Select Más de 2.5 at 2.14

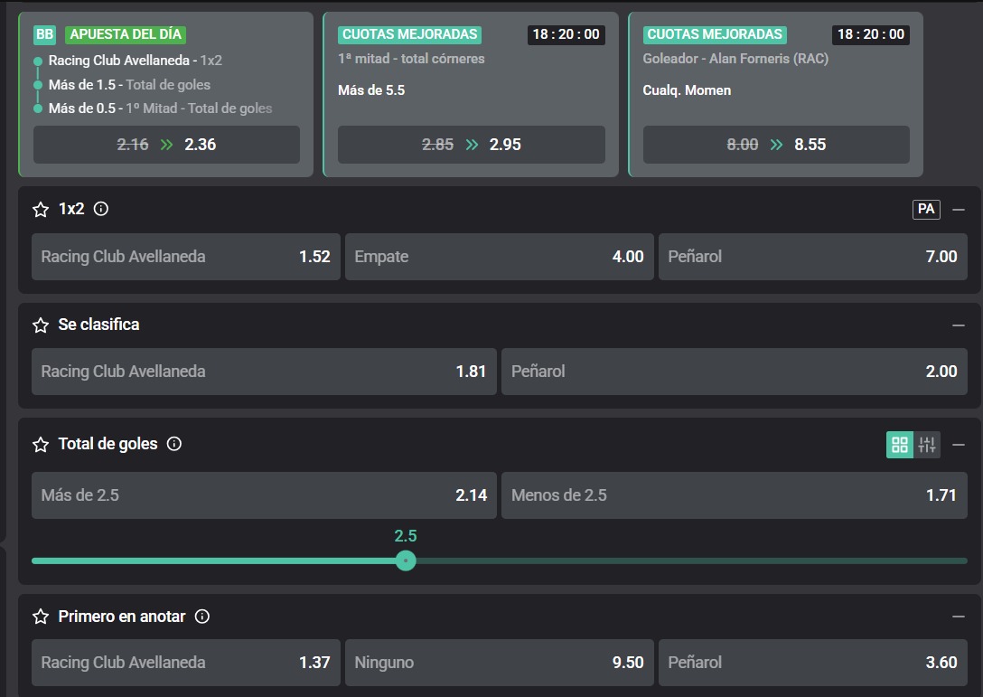click(264, 495)
